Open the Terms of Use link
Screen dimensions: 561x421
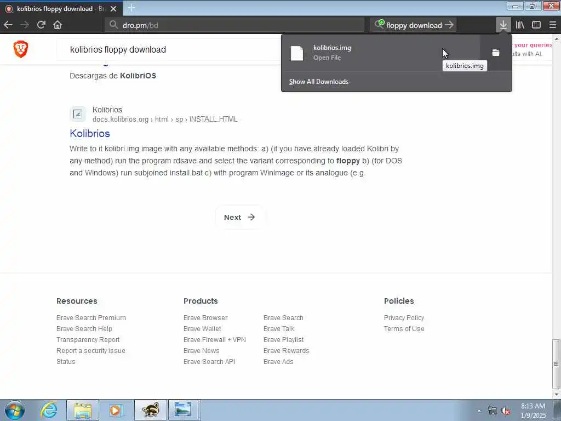[x=404, y=329]
